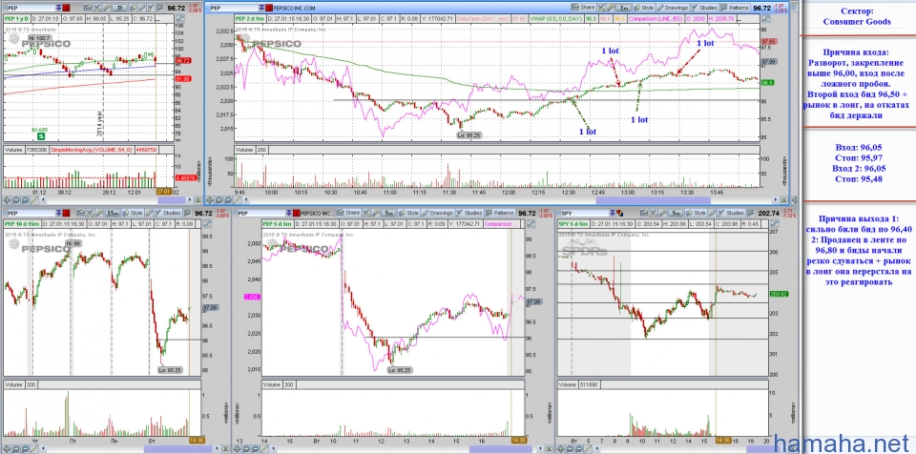Open Patterns menu in top-right chart toolbar
This screenshot has height=454, width=916.
click(733, 7)
